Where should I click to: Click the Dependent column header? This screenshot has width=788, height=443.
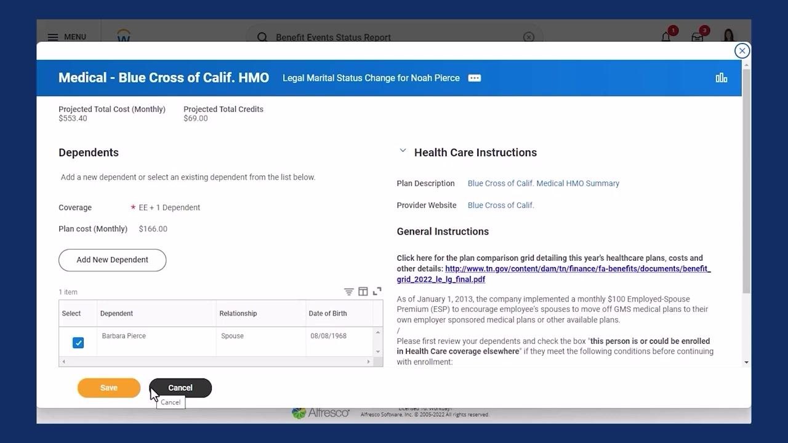point(156,313)
